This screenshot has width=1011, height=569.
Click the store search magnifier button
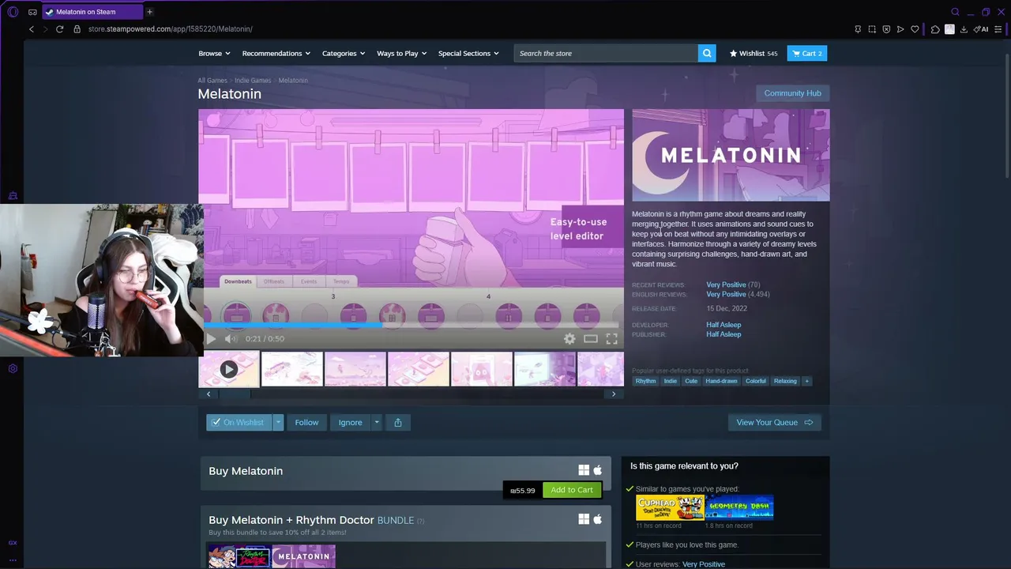(707, 53)
